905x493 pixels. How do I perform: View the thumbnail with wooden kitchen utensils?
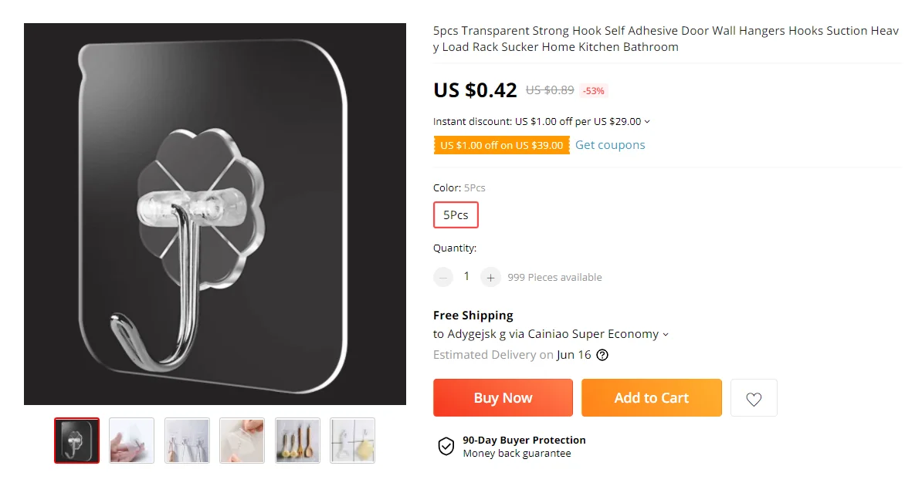click(x=297, y=441)
